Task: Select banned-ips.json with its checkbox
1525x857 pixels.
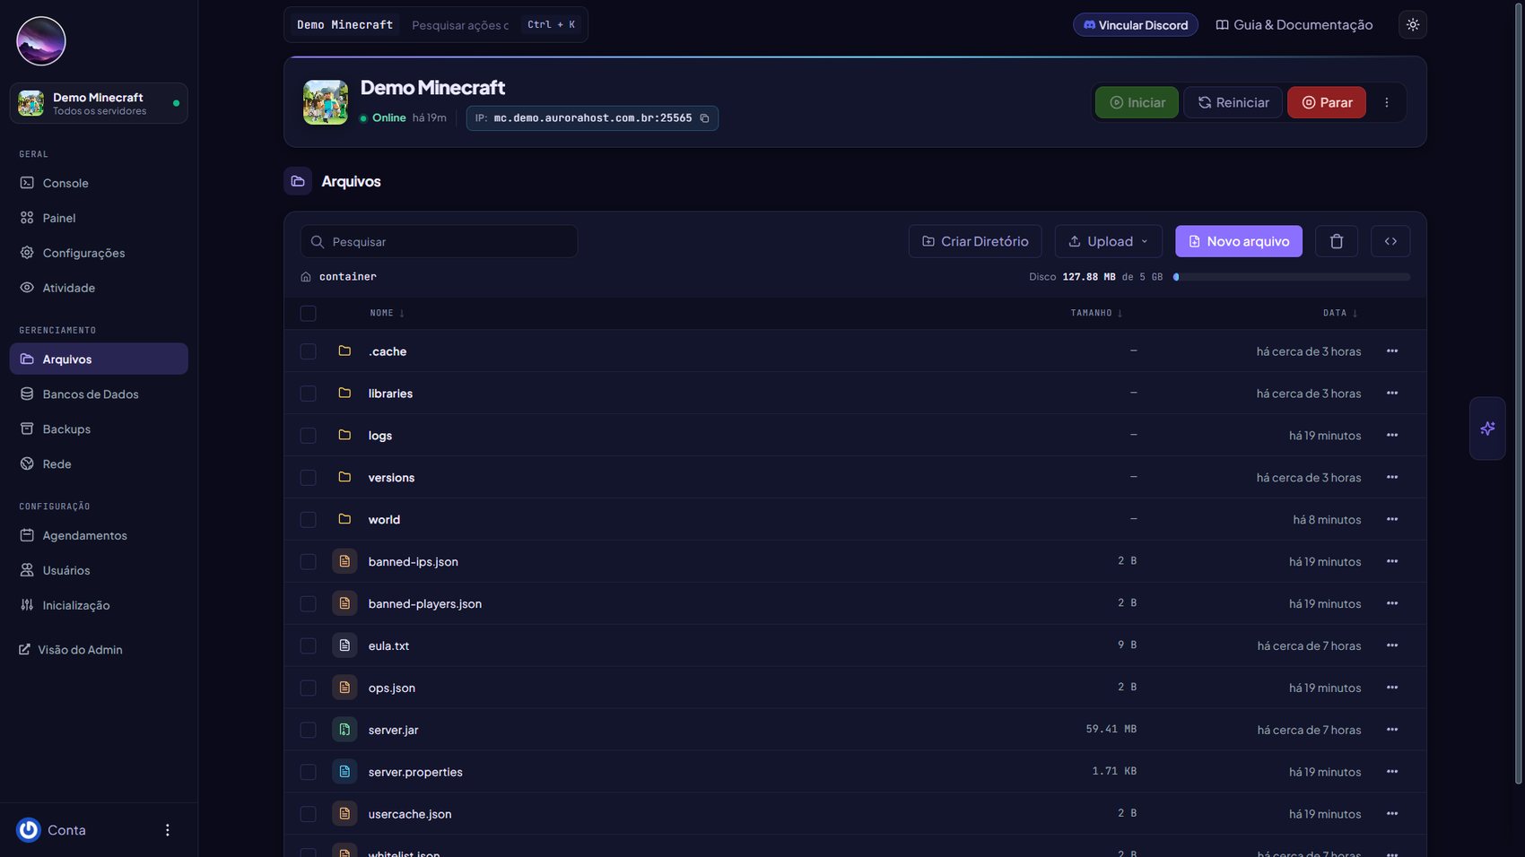Action: [309, 562]
